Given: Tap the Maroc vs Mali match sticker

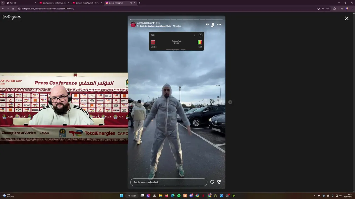Looking at the screenshot, I should (176, 41).
